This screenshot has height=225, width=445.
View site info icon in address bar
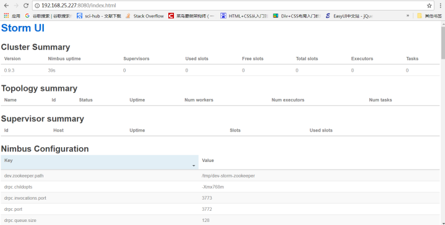[x=37, y=6]
